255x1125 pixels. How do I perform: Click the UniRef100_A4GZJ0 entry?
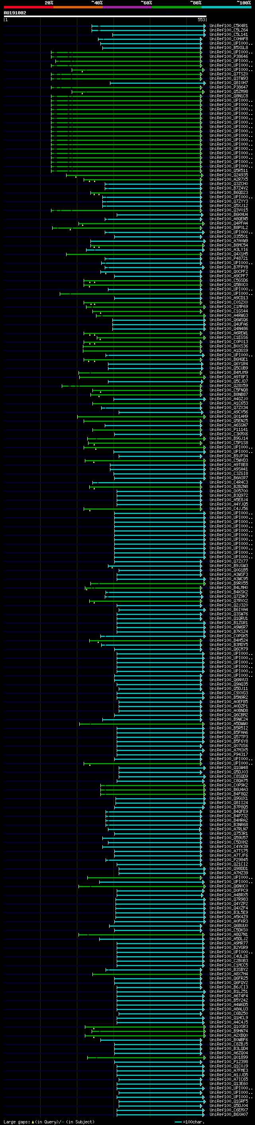pyautogui.click(x=228, y=399)
